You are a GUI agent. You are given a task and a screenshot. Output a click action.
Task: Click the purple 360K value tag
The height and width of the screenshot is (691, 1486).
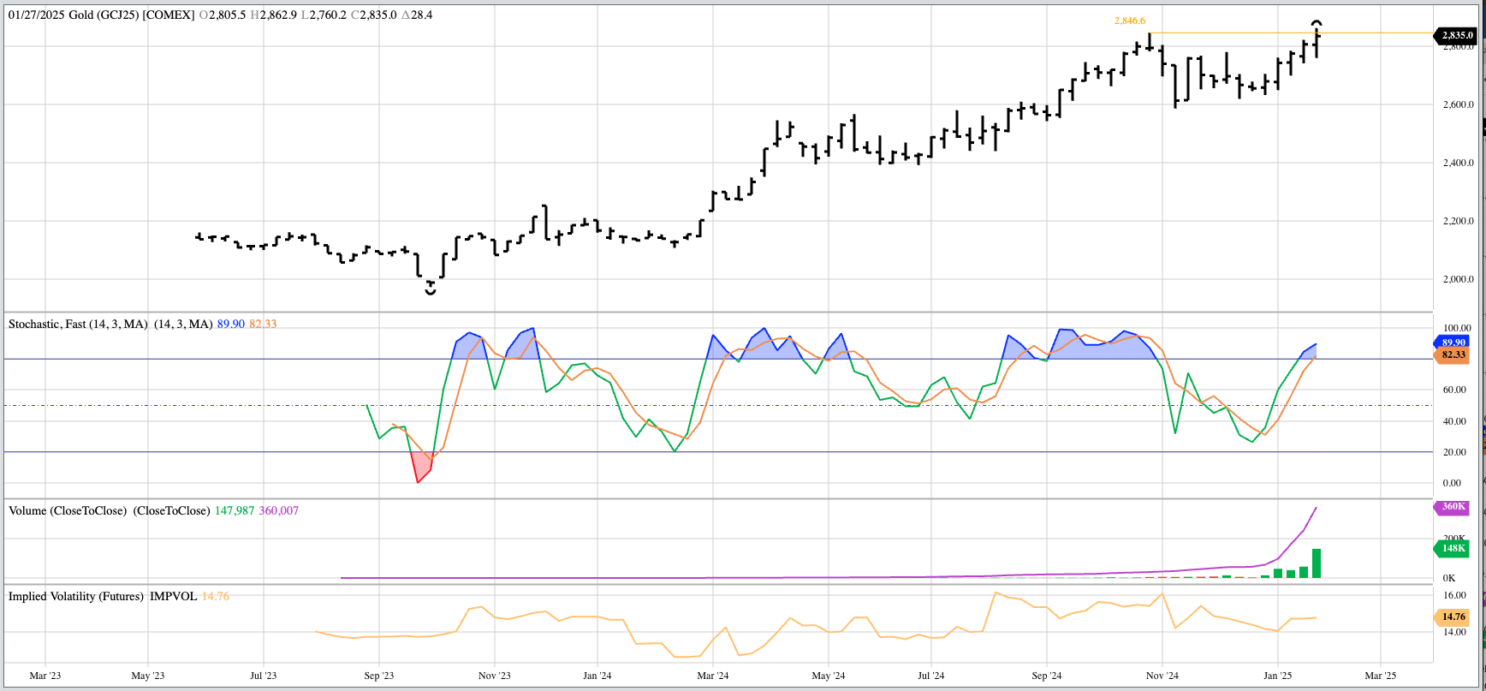point(1453,507)
